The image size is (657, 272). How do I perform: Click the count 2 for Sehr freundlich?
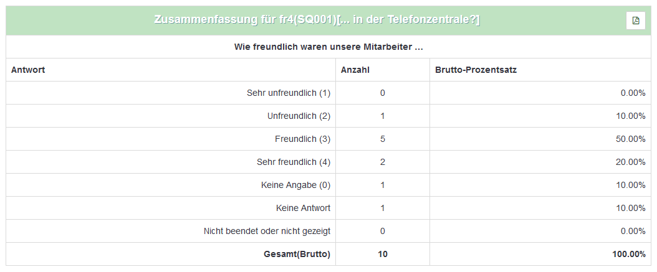click(x=383, y=162)
